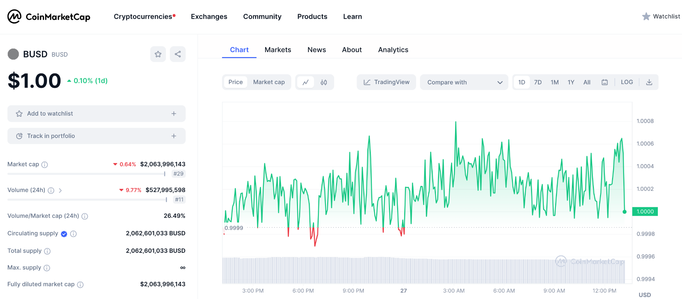Select the All time range

point(587,82)
